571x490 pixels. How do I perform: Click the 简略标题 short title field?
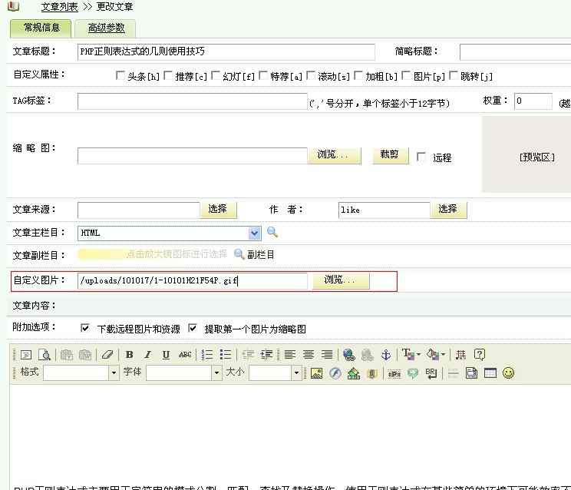coord(515,52)
